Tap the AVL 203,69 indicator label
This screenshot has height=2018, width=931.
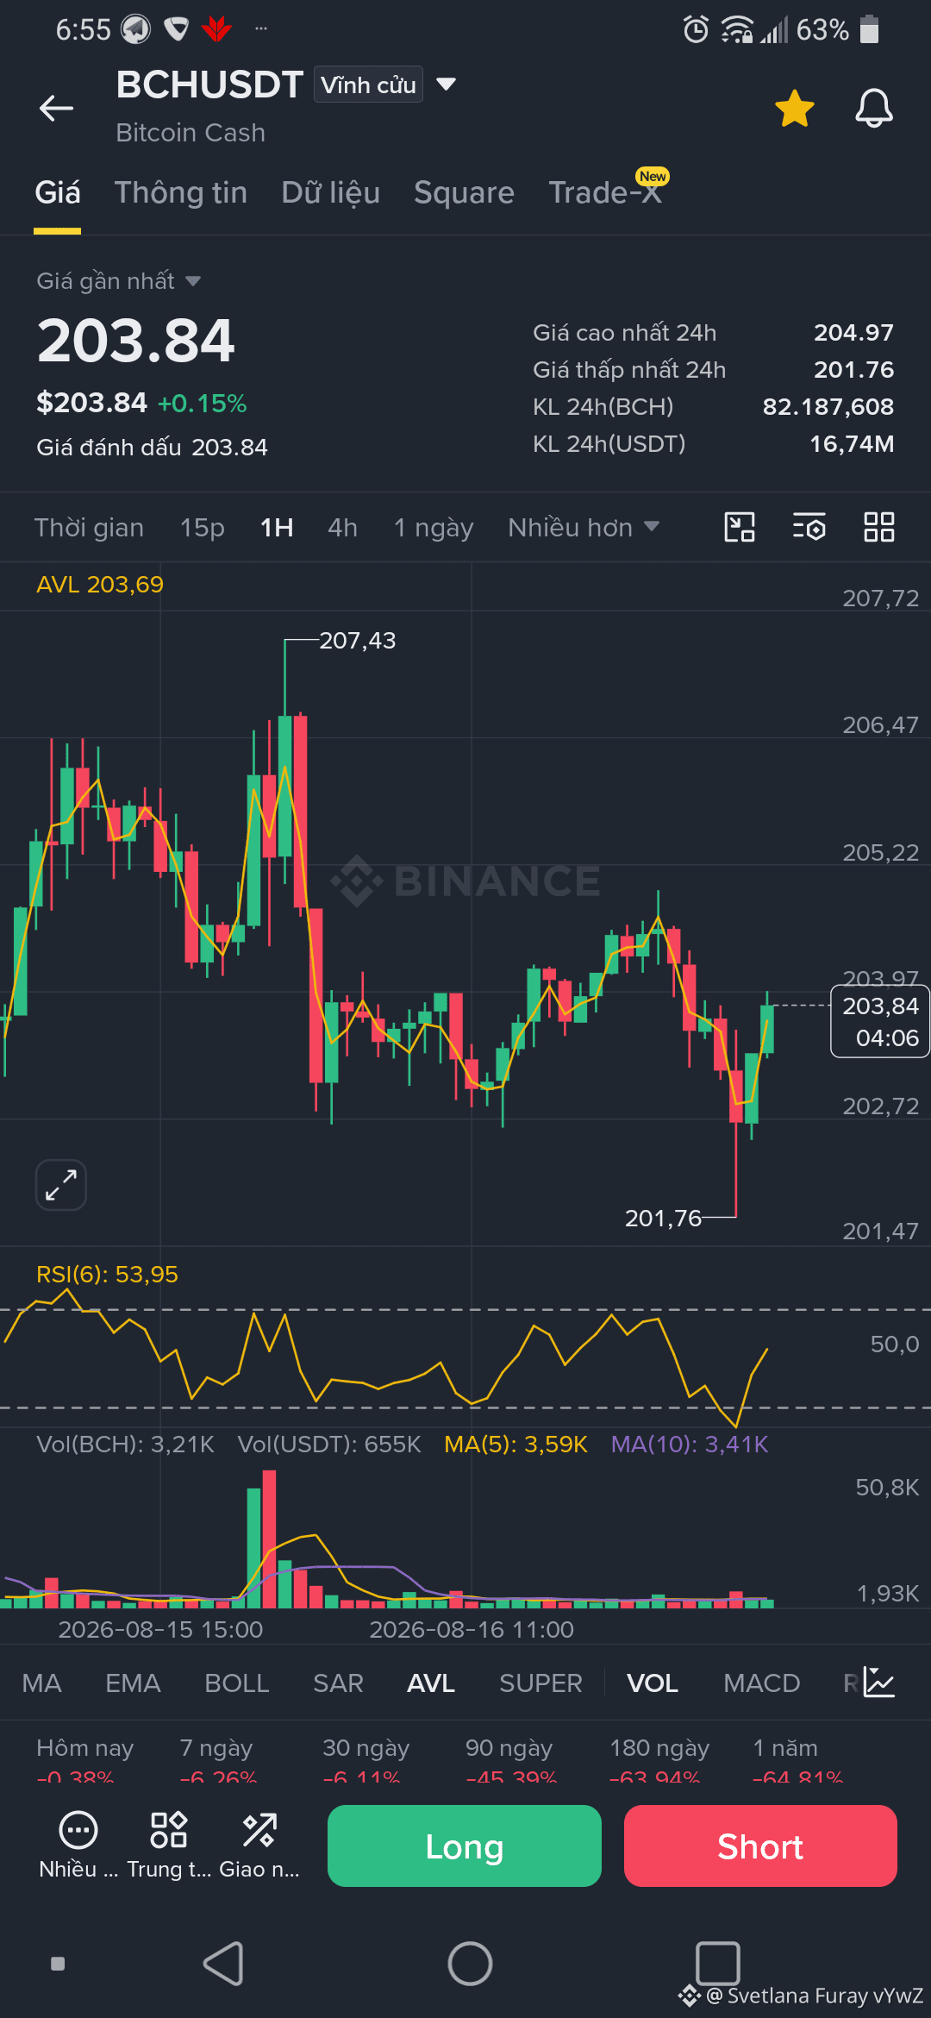(100, 585)
